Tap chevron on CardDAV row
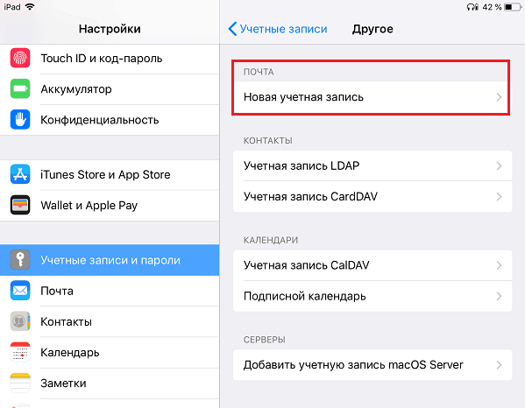This screenshot has height=408, width=525. [499, 197]
